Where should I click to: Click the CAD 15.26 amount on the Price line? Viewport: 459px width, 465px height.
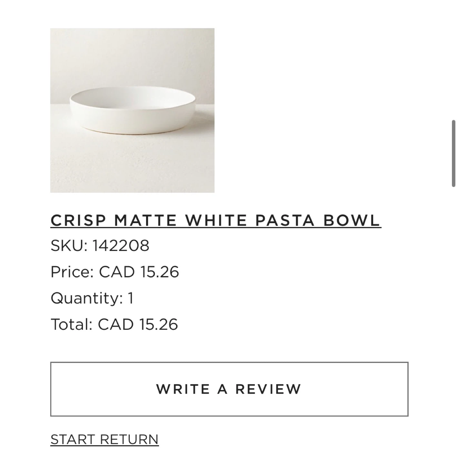[139, 272]
